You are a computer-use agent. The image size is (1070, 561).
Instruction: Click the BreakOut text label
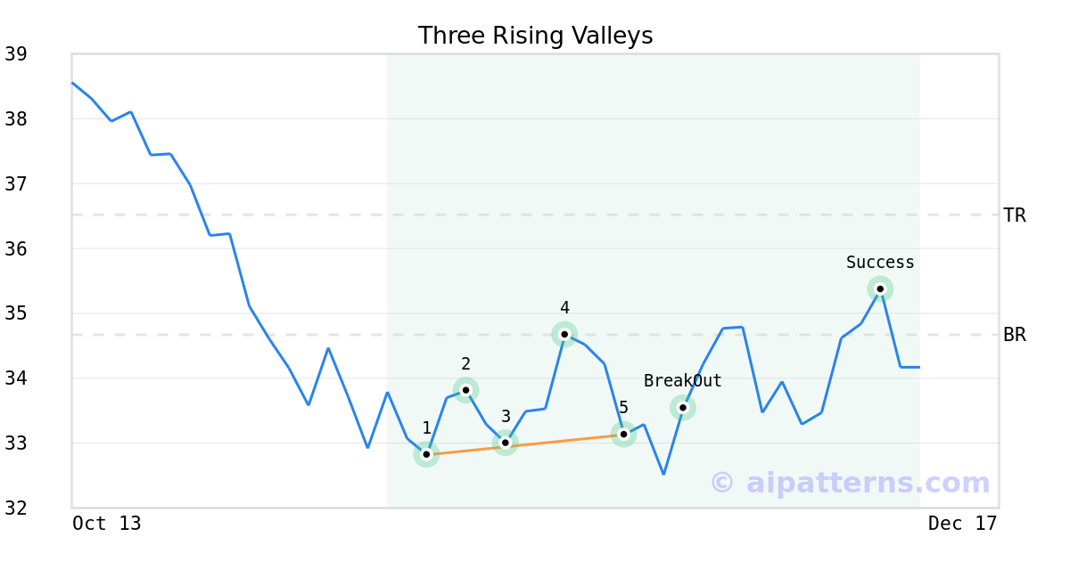pyautogui.click(x=683, y=381)
